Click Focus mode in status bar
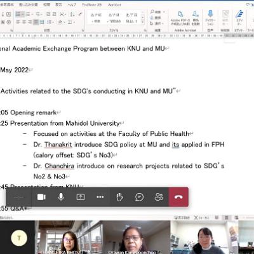The width and height of the screenshot is (254, 254). 201,218
